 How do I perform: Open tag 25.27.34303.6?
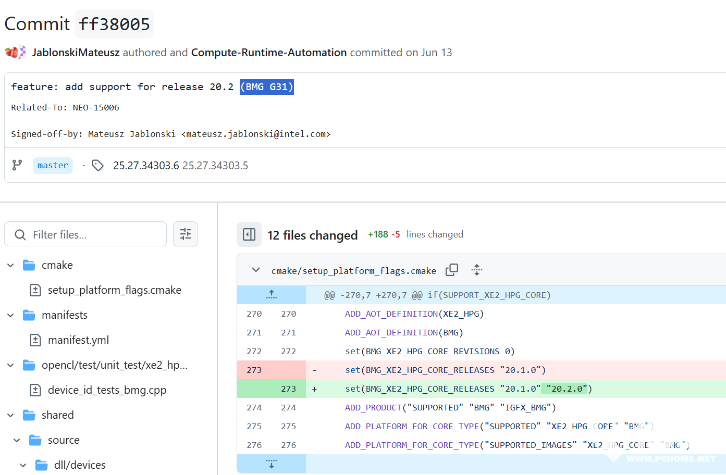click(146, 166)
